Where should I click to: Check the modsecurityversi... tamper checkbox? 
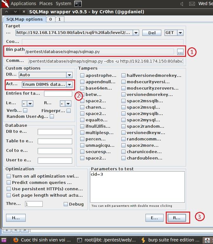tap(123, 82)
